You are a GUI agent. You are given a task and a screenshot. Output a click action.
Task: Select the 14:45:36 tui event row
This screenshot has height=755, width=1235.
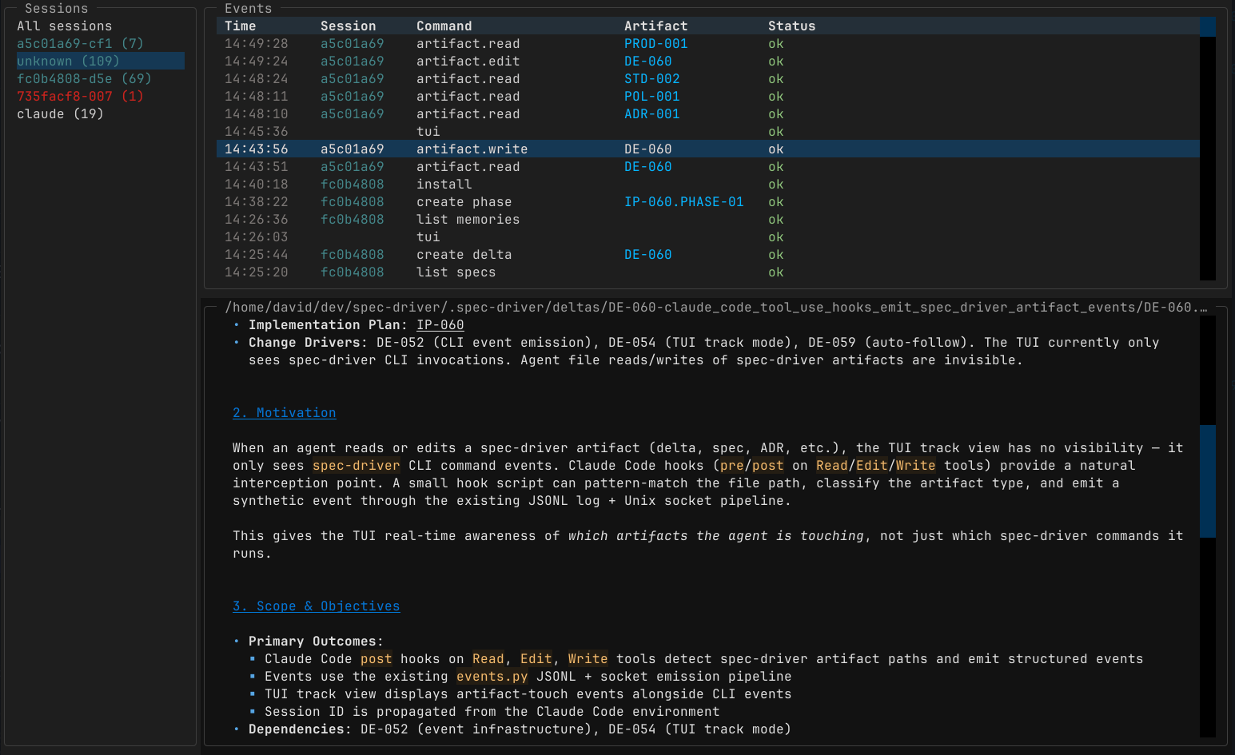coord(708,132)
